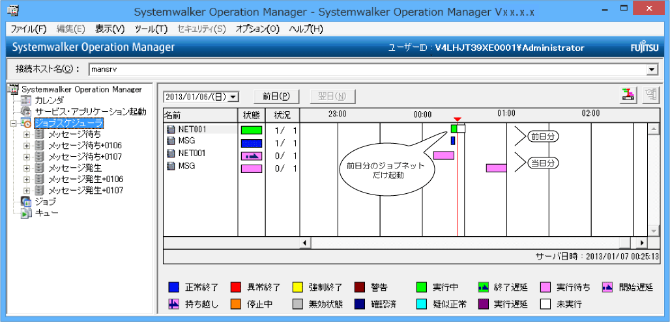The image size is (670, 322).
Task: Select the キュー icon in tree
Action: (26, 213)
